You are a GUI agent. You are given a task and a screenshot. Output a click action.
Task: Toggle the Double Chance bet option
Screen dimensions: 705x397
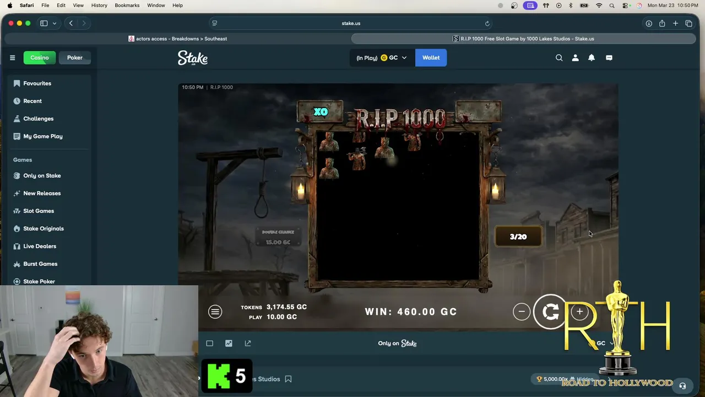278,237
